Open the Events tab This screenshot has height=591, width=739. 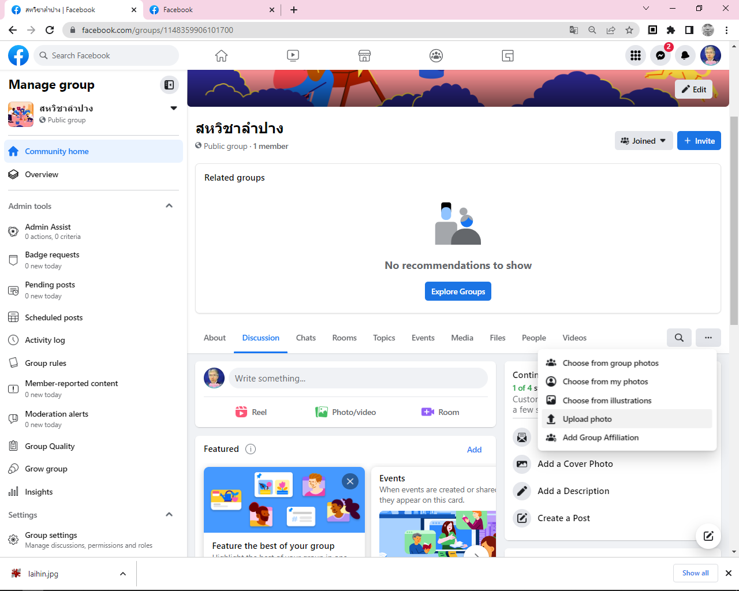423,338
